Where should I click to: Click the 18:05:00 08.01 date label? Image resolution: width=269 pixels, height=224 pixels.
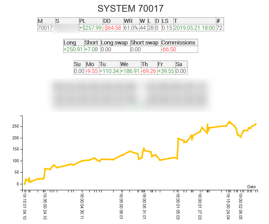click(x=121, y=206)
